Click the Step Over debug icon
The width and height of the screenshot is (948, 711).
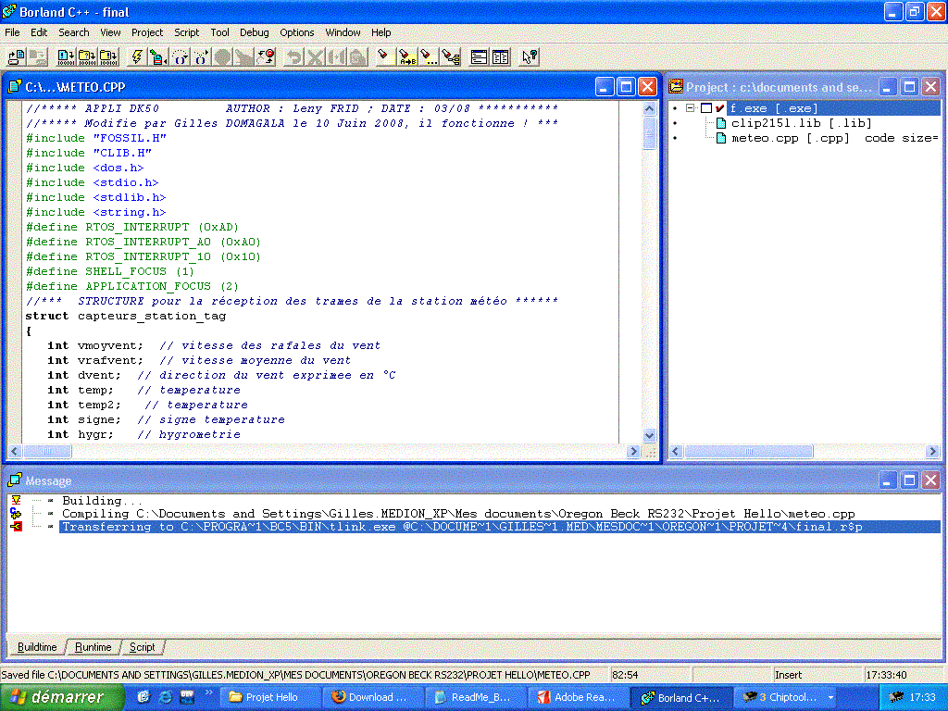180,56
